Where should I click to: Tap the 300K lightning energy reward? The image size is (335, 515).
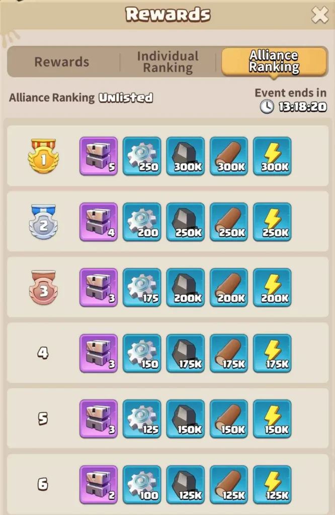[x=272, y=156]
